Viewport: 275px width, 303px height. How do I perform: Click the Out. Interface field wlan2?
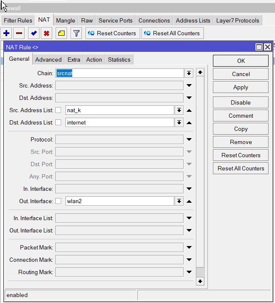point(119,201)
